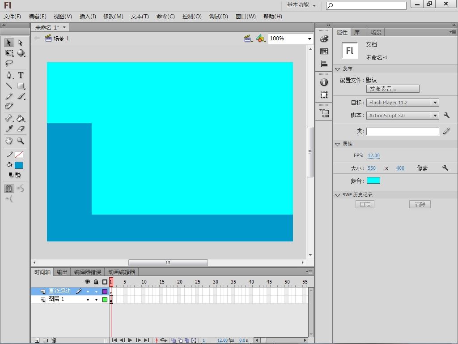
Task: Click the 类 class name input field
Action: click(403, 131)
